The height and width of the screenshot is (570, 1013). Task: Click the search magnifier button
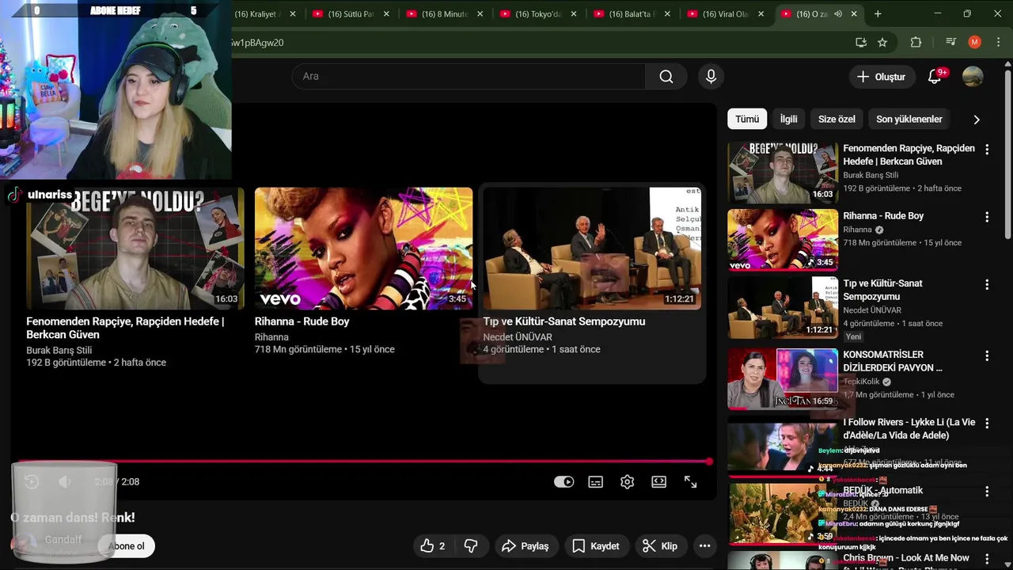coord(666,77)
